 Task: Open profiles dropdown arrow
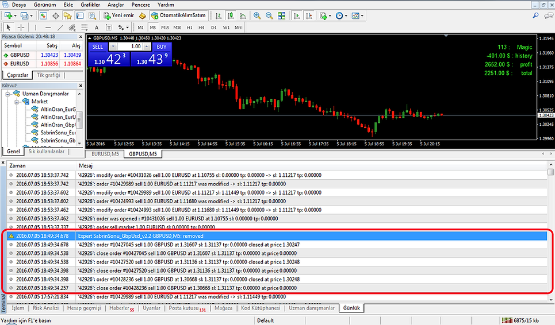31,16
